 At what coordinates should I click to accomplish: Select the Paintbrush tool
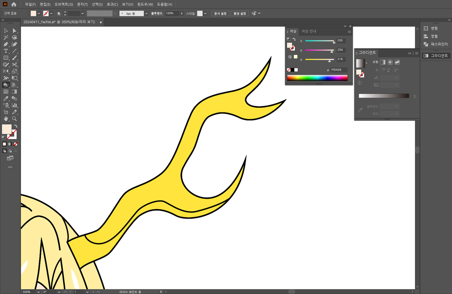14,58
